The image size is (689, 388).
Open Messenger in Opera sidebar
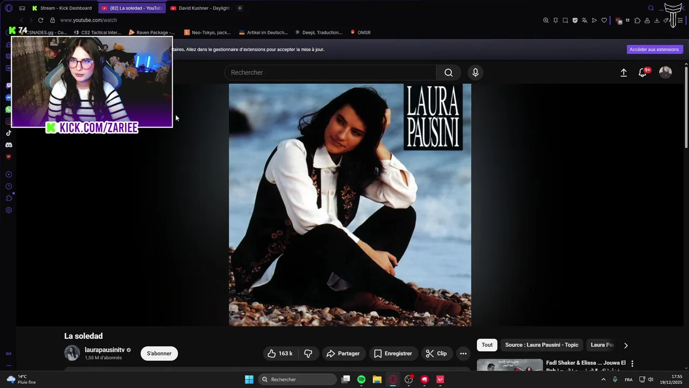click(x=9, y=98)
